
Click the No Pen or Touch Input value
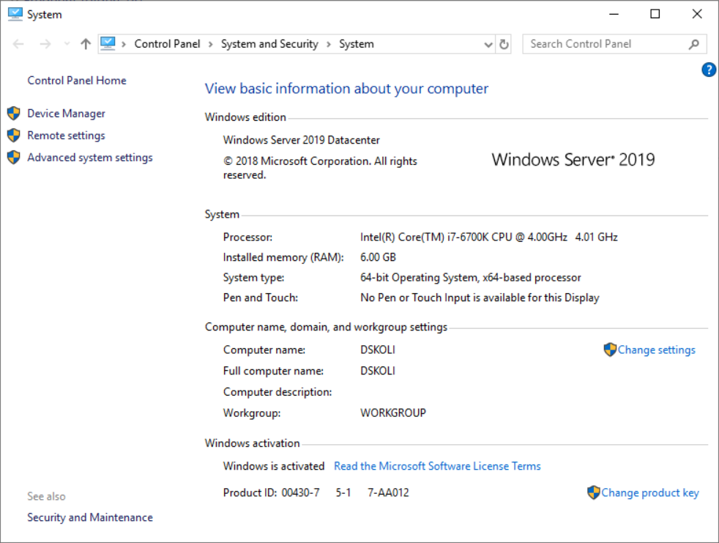pos(480,298)
